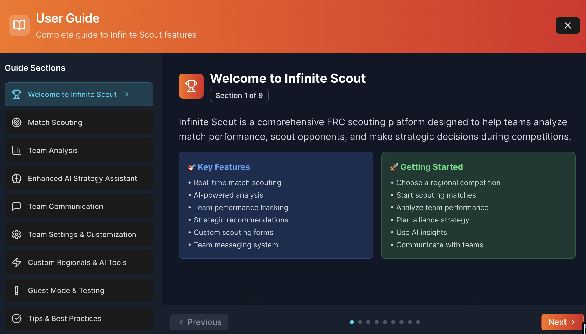Viewport: 586px width, 334px height.
Task: Click the bar chart icon for Team Analysis
Action: click(x=17, y=150)
